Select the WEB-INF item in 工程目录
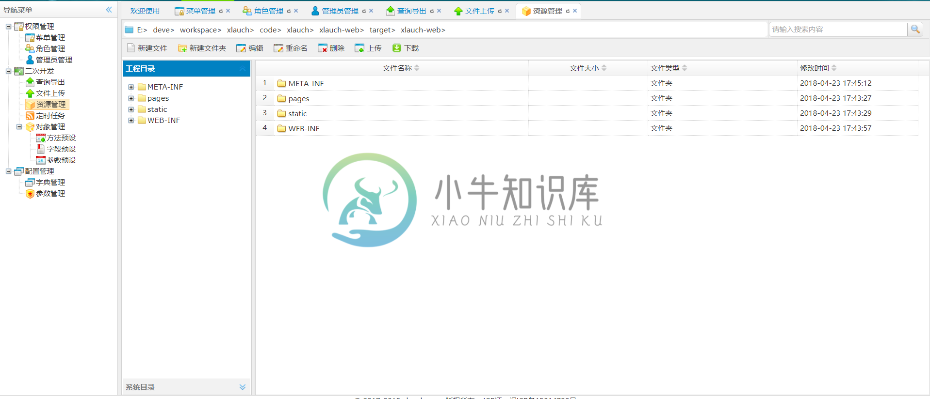This screenshot has width=930, height=399. coord(163,121)
